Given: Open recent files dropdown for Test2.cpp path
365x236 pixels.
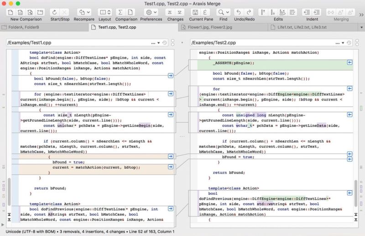Looking at the screenshot, I should pyautogui.click(x=343, y=43).
